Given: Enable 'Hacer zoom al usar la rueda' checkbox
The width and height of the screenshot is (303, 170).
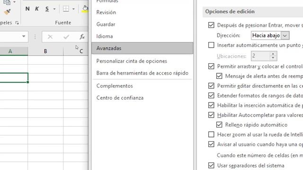Looking at the screenshot, I should (x=211, y=134).
